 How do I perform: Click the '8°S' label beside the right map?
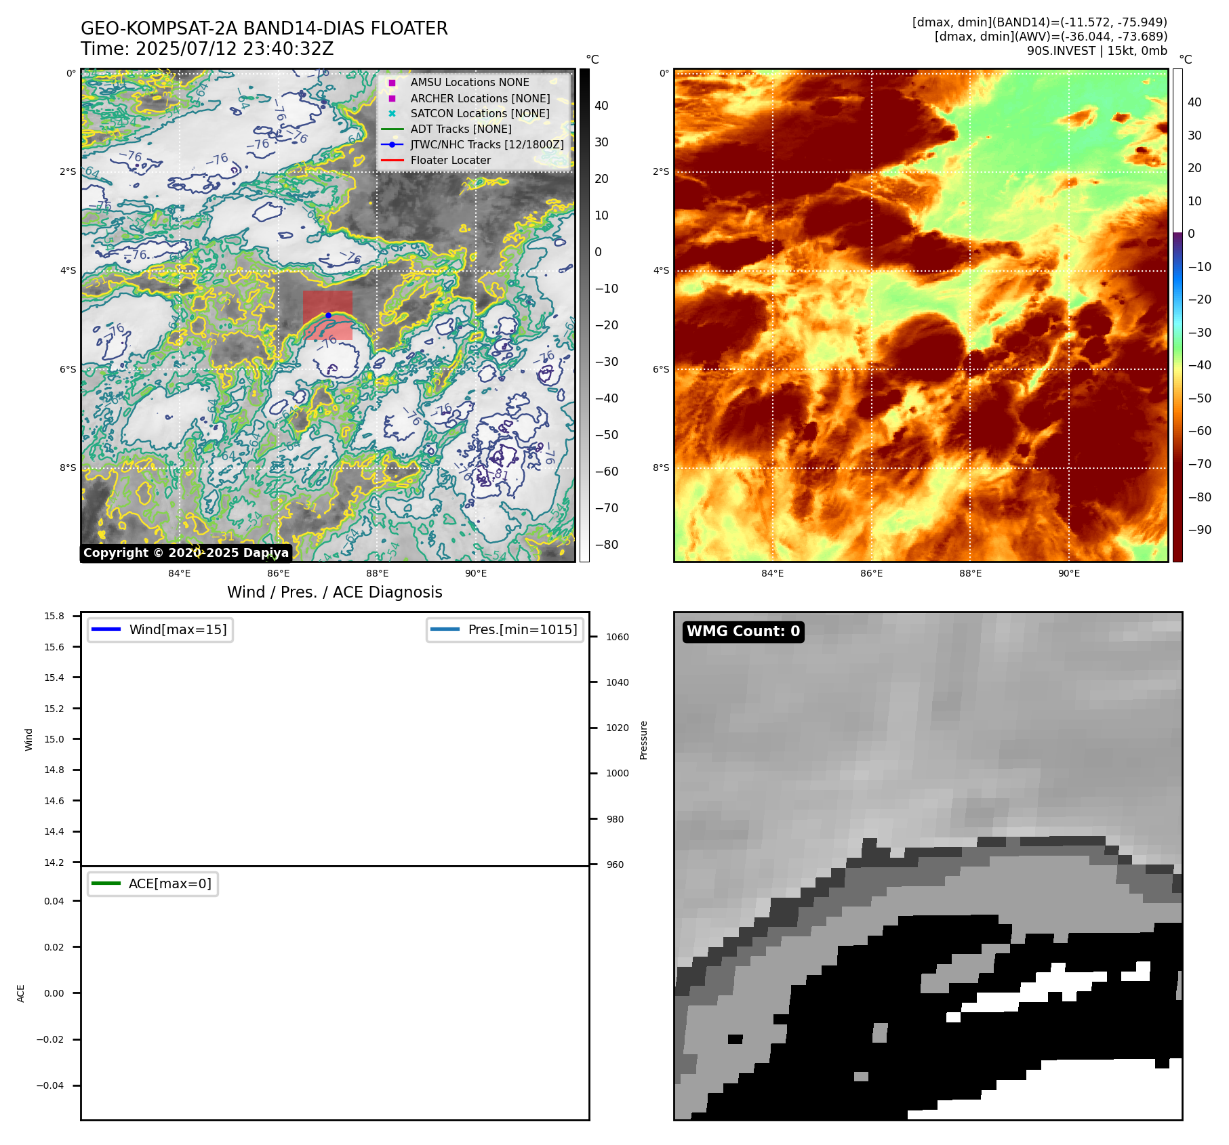click(661, 467)
